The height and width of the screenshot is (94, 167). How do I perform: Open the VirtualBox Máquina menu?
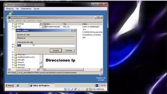[10, 9]
